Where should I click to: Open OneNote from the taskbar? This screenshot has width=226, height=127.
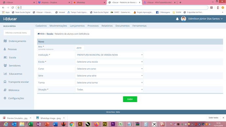[x=39, y=124]
